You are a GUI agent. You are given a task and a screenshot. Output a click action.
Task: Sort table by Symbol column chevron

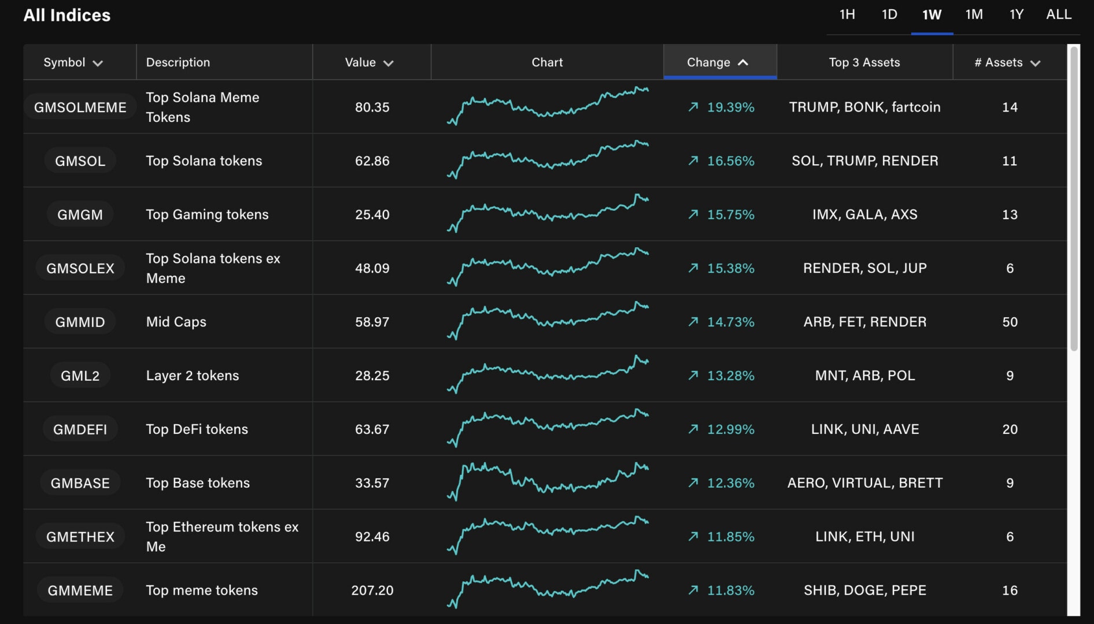[98, 63]
